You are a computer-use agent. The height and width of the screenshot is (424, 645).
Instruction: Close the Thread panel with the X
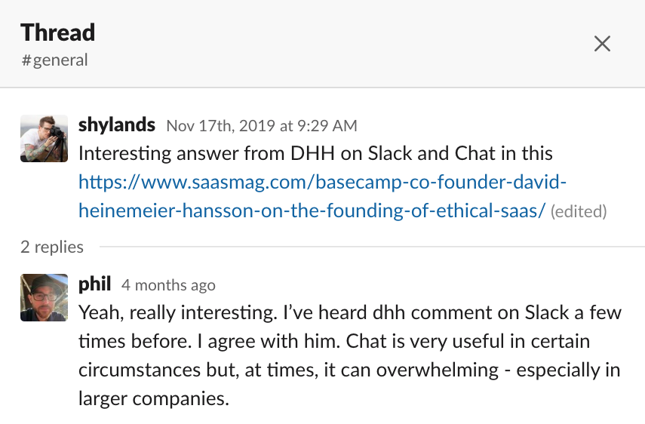[602, 44]
